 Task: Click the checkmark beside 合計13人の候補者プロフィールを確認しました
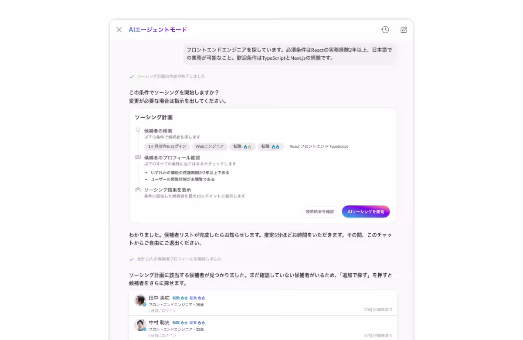point(132,258)
